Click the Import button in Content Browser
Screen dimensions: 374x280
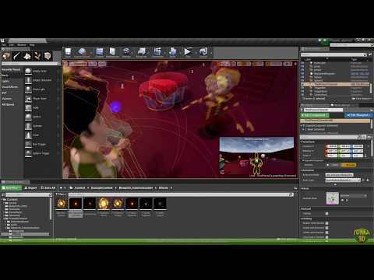(x=30, y=187)
